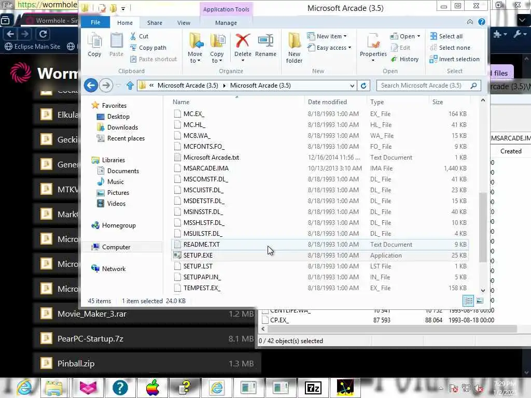Refresh the Explorer address bar
Image resolution: width=531 pixels, height=398 pixels.
tap(364, 86)
